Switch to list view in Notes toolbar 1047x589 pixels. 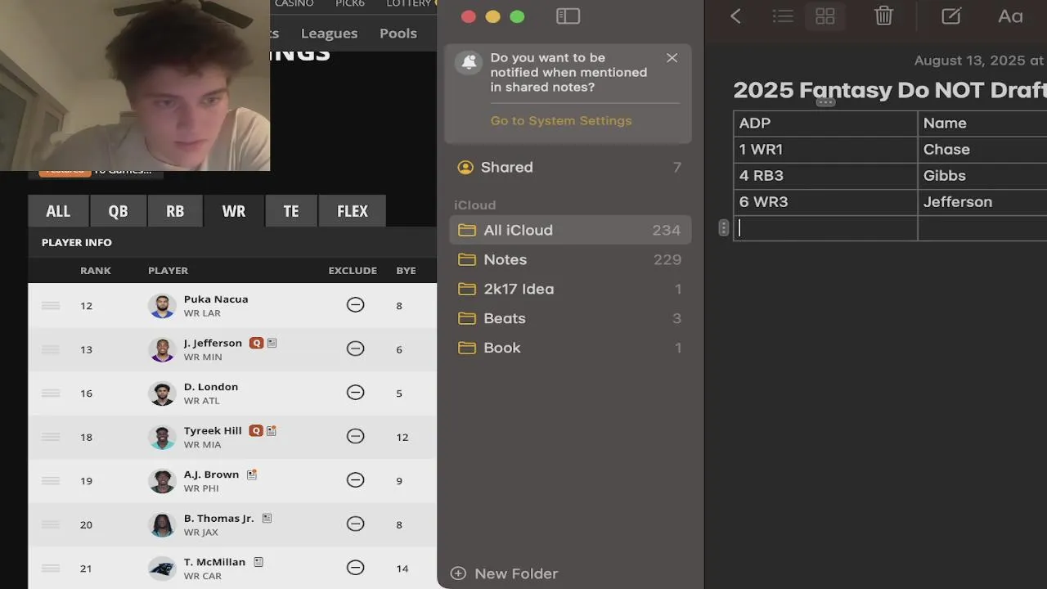pyautogui.click(x=783, y=16)
